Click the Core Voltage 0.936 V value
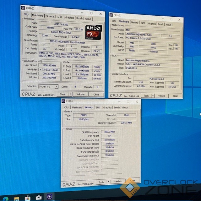 76,37
